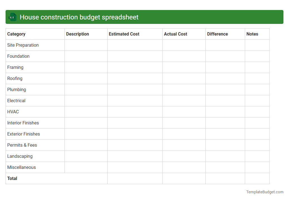
Task: Click the Roofing category label
Action: [15, 78]
